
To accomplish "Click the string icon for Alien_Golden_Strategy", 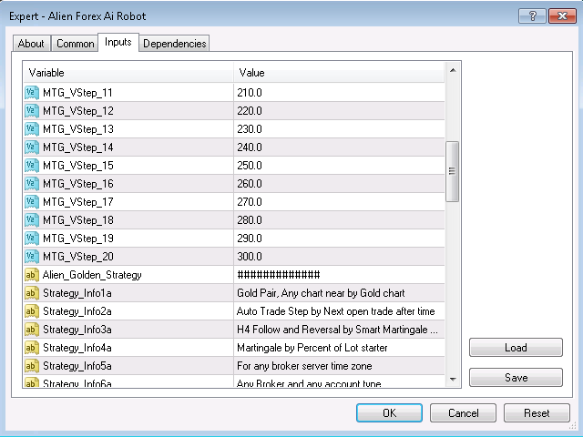I will coord(32,274).
